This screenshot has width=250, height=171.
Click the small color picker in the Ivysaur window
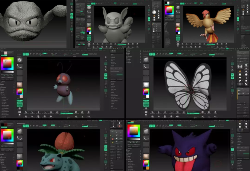tap(20, 163)
